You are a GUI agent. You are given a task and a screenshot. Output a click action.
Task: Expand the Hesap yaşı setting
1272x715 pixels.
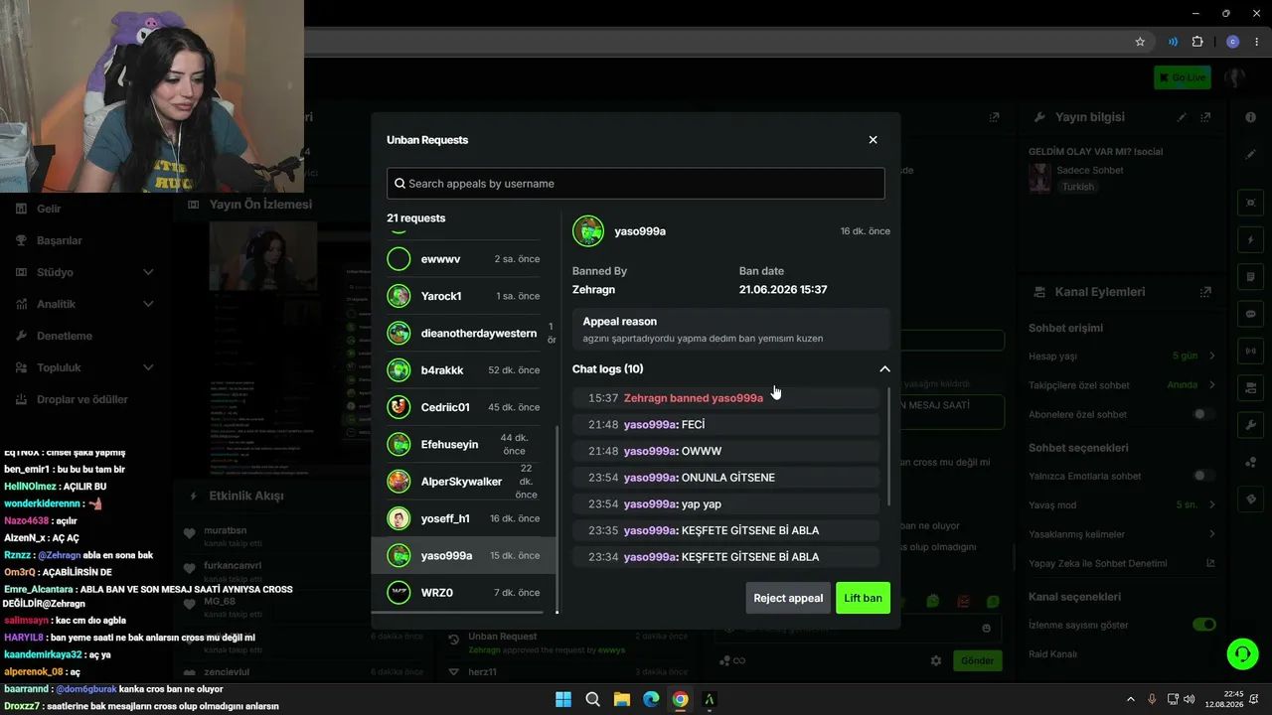[1122, 356]
